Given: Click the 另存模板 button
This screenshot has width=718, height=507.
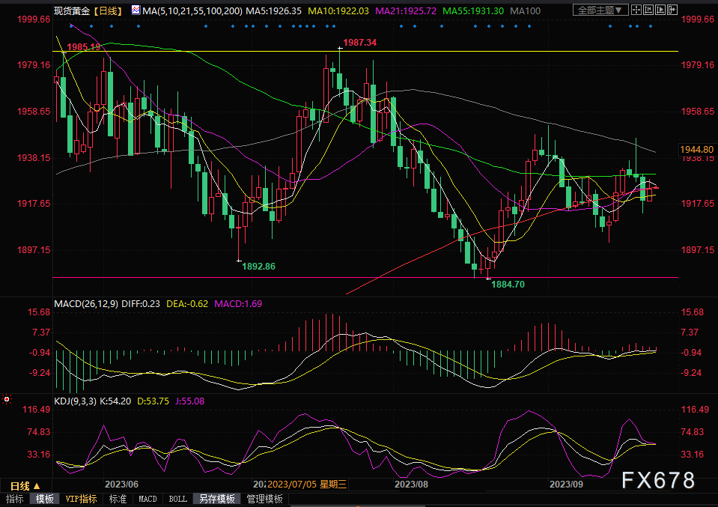Looking at the screenshot, I should [x=216, y=500].
